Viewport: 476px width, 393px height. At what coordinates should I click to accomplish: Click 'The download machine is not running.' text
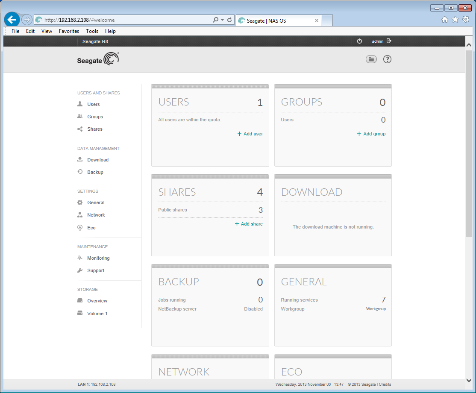tap(333, 227)
